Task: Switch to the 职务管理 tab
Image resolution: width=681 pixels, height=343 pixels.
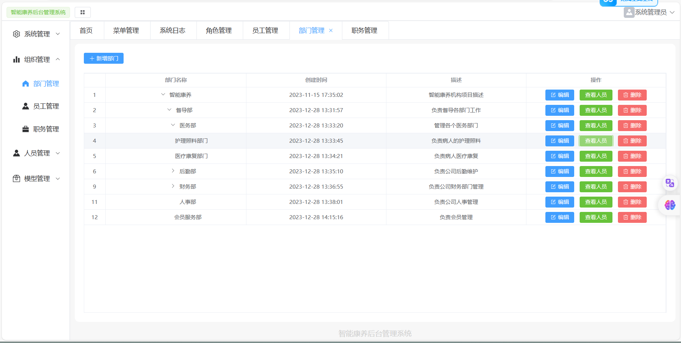Action: 365,31
